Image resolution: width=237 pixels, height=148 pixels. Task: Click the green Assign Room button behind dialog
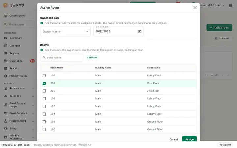[219, 28]
